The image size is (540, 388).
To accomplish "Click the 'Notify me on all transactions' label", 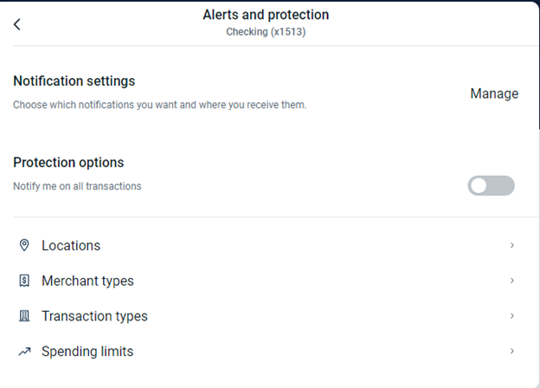I will 77,186.
